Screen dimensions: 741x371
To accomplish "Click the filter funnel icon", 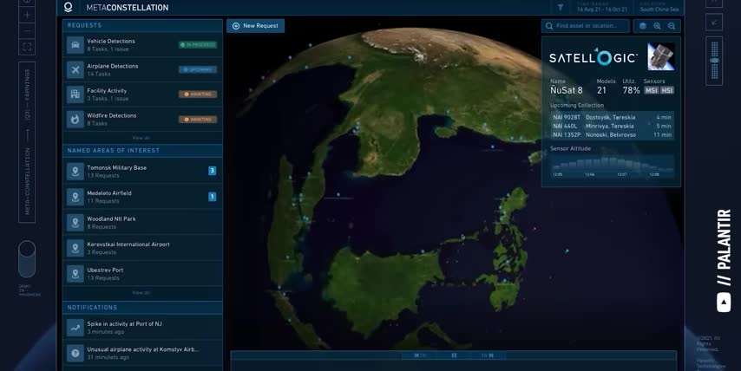I will (x=560, y=7).
